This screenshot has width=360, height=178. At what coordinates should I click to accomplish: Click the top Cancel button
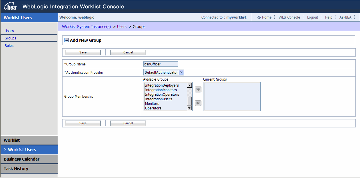click(128, 52)
